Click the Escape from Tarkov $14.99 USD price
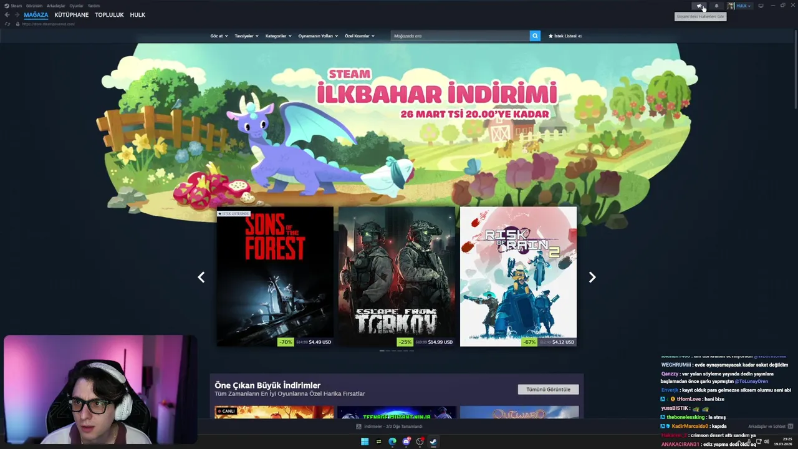This screenshot has height=449, width=798. pos(440,342)
